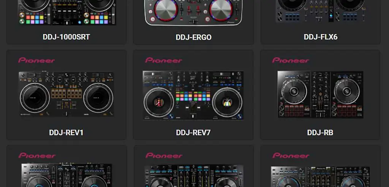The image size is (389, 187).
Task: Click the DDJ-RB controller image
Action: 320,94
